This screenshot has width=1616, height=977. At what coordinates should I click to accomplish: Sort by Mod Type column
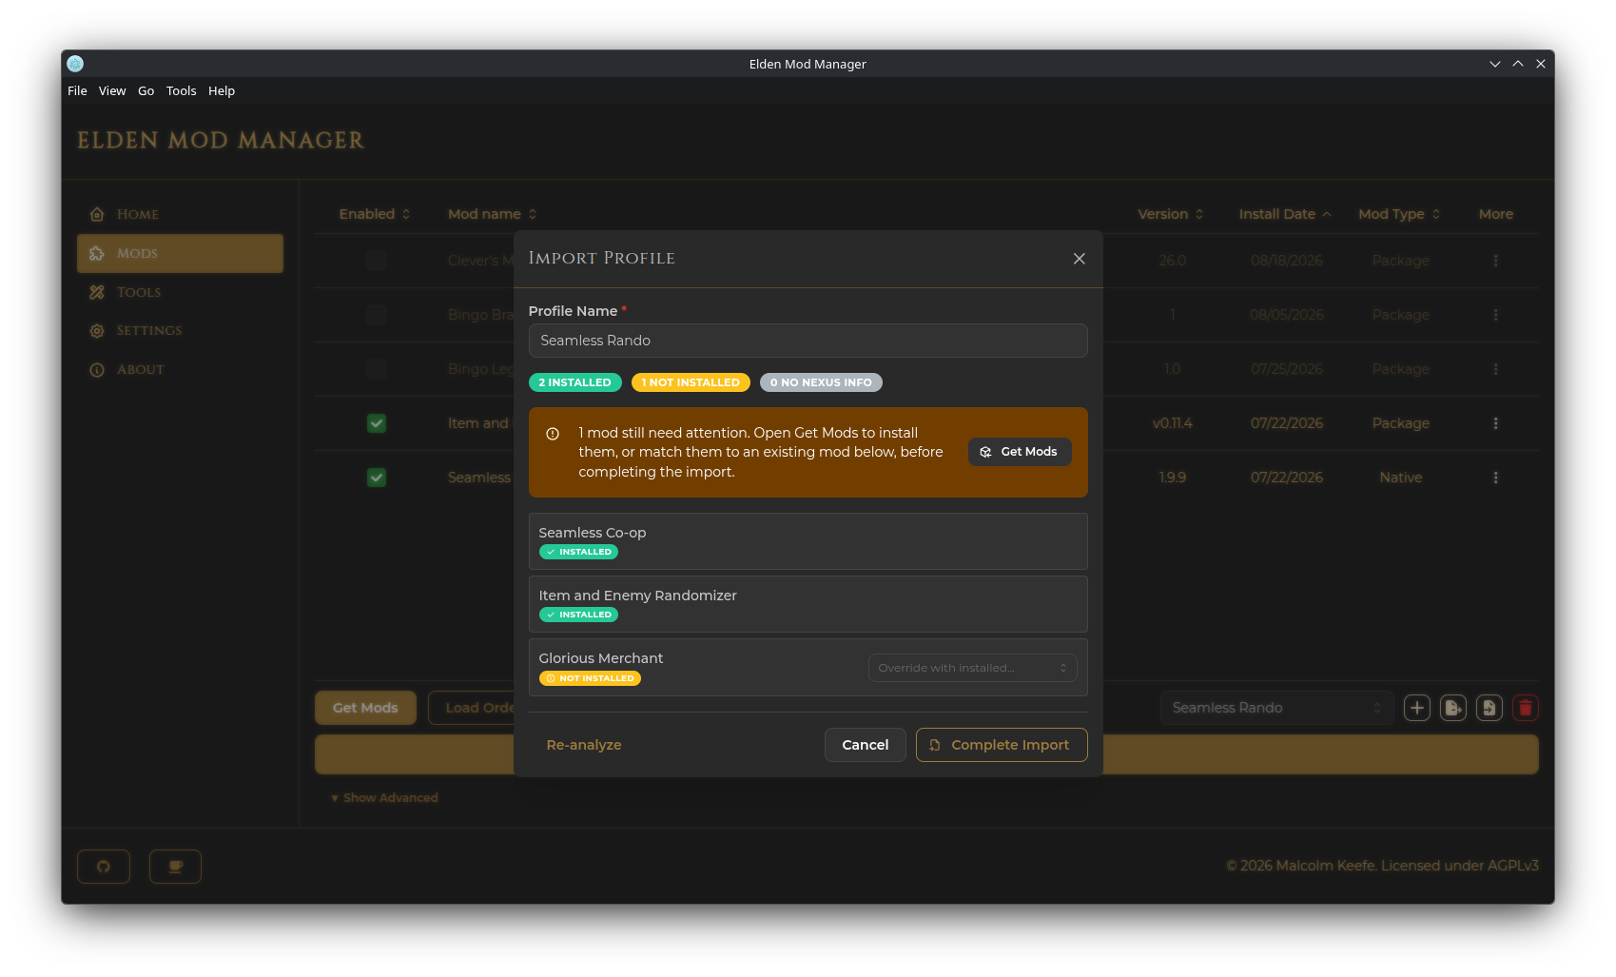1399,214
